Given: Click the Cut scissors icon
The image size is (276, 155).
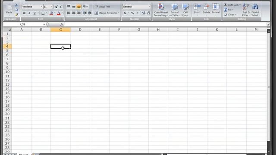Looking at the screenshot, I should click(x=16, y=5).
